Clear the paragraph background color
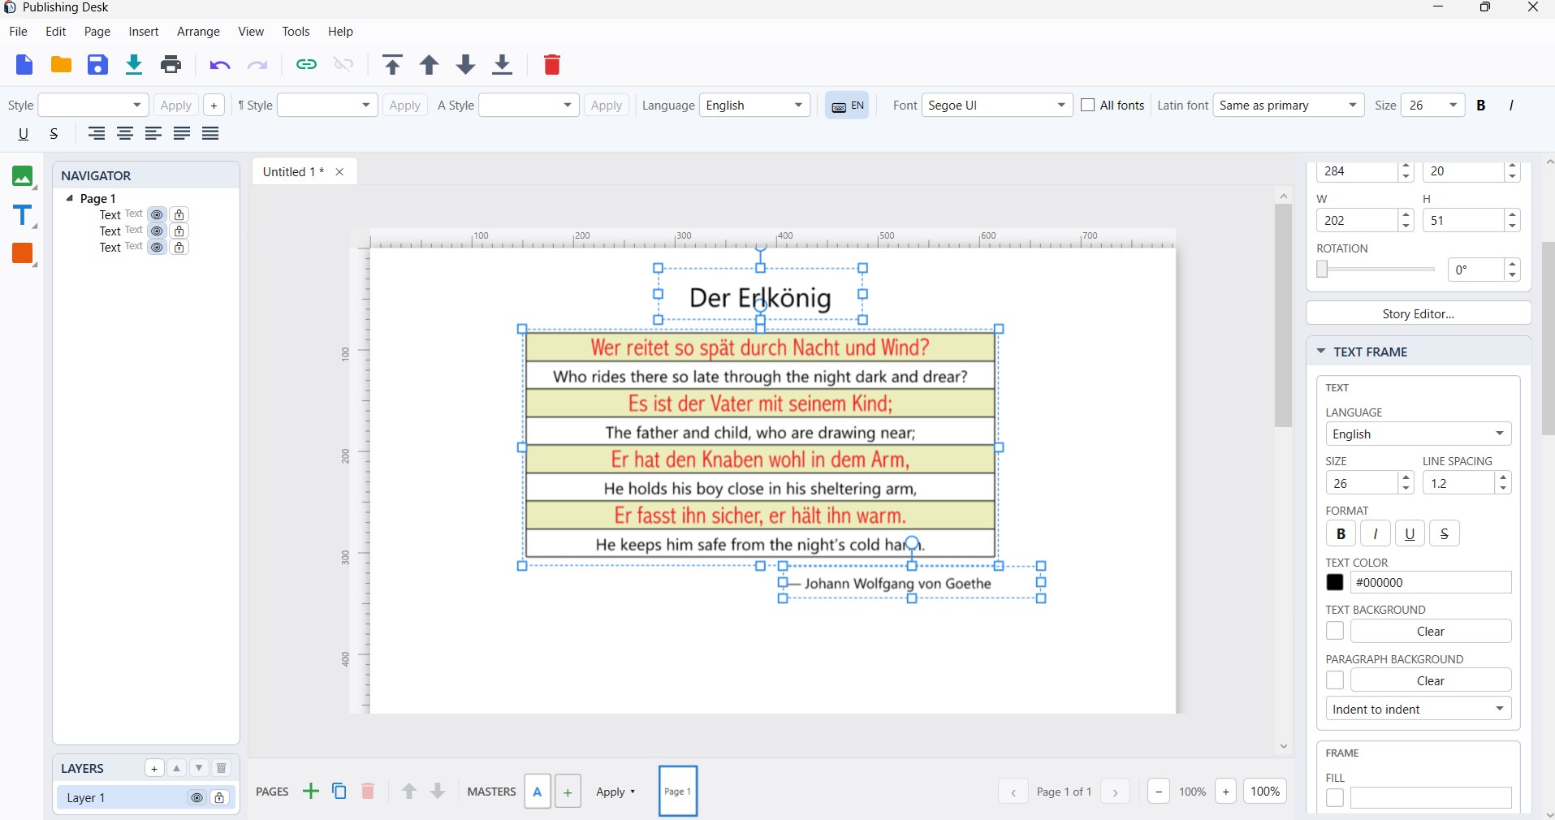 (1431, 680)
